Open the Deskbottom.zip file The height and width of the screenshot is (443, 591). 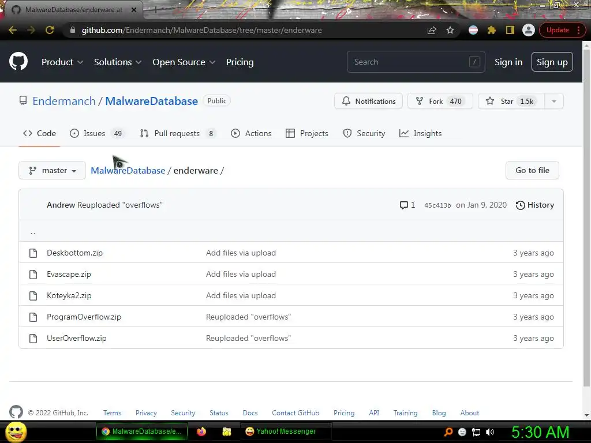coord(74,253)
